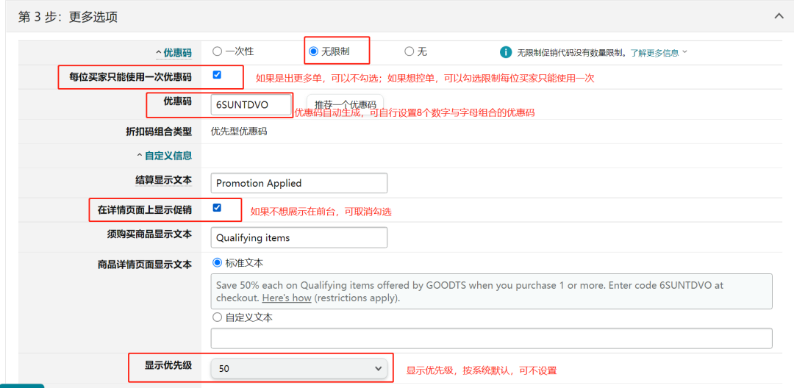
Task: Click the 须购买商品显示文本 Qualifying items field
Action: pyautogui.click(x=298, y=237)
